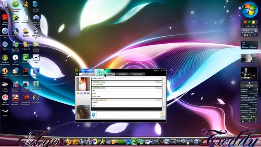Open the AIM running man desktop icon
Viewport: 261px width, 147px height.
pyautogui.click(x=26, y=5)
